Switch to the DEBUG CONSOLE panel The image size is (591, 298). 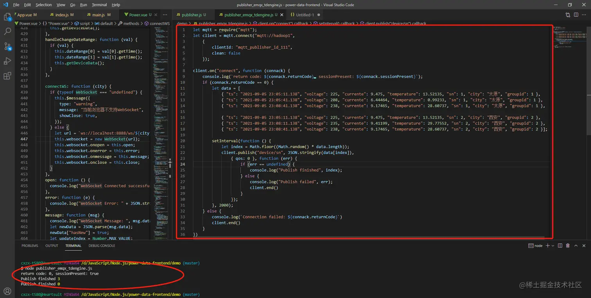pyautogui.click(x=102, y=246)
